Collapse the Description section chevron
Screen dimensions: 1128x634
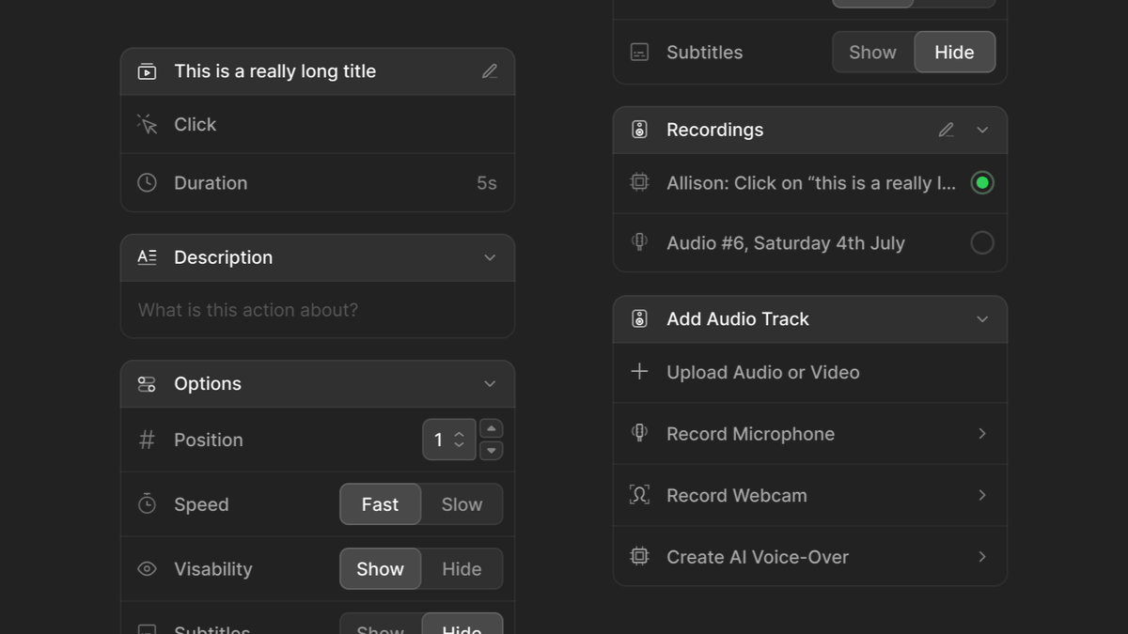[x=490, y=257]
